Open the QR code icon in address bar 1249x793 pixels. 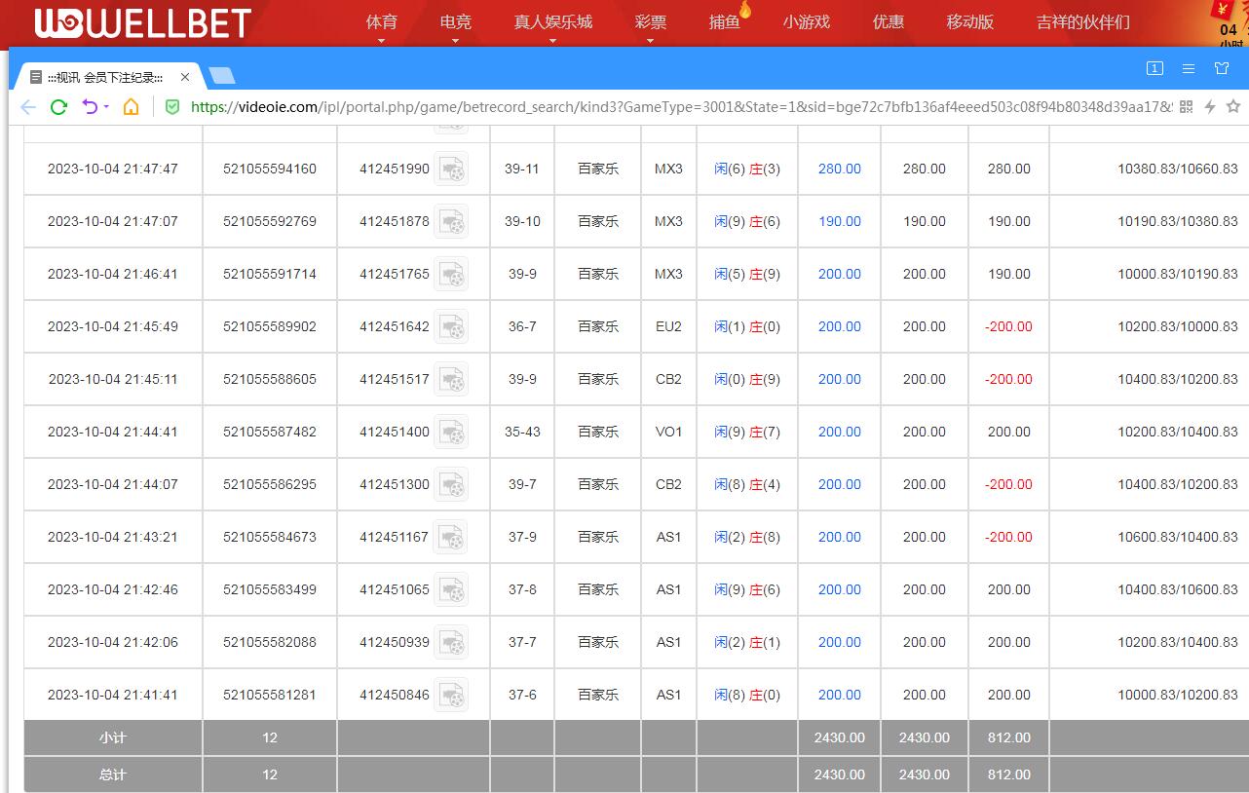pyautogui.click(x=1186, y=107)
